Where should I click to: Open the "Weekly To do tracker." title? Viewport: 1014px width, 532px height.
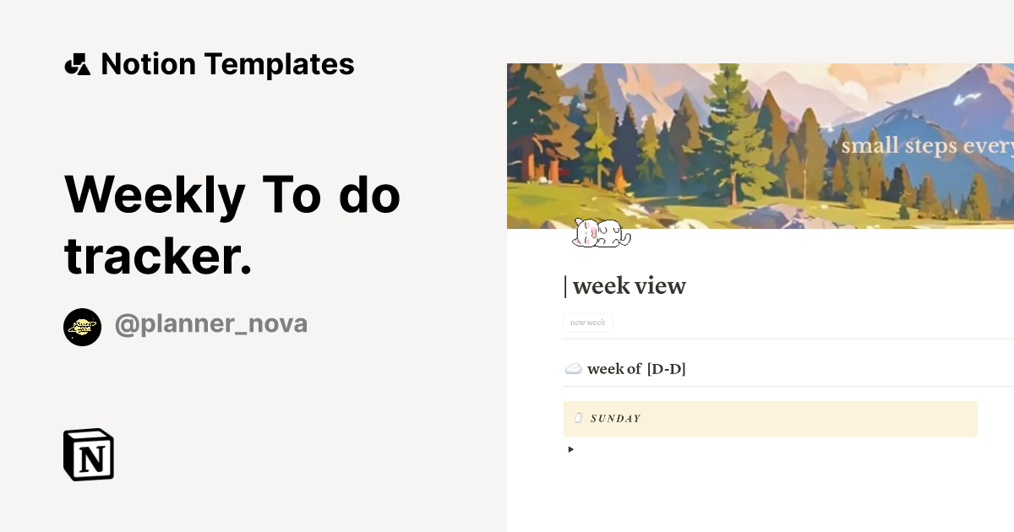[232, 224]
